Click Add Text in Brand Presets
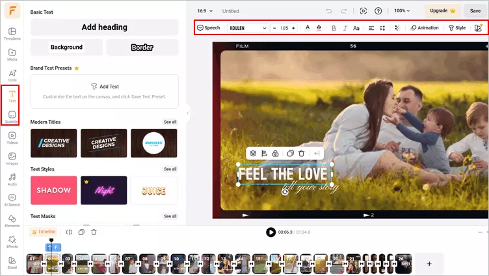 pyautogui.click(x=105, y=87)
